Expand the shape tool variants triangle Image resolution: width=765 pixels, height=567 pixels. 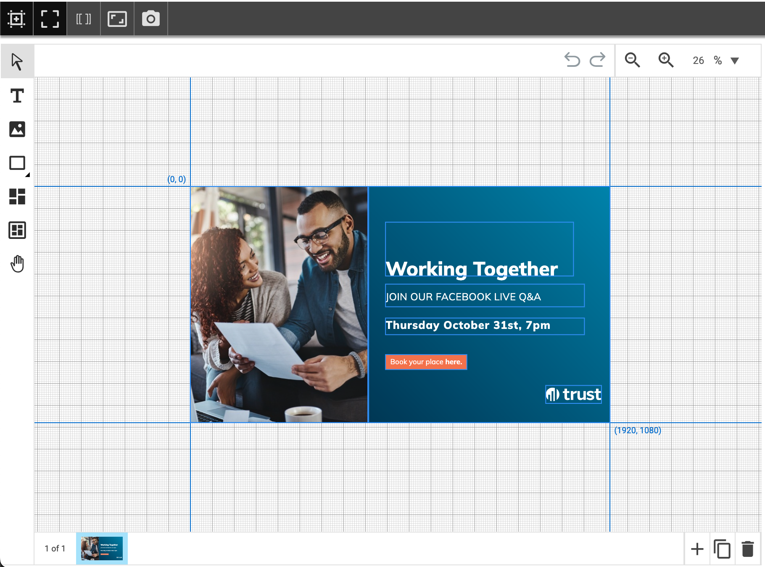[28, 175]
